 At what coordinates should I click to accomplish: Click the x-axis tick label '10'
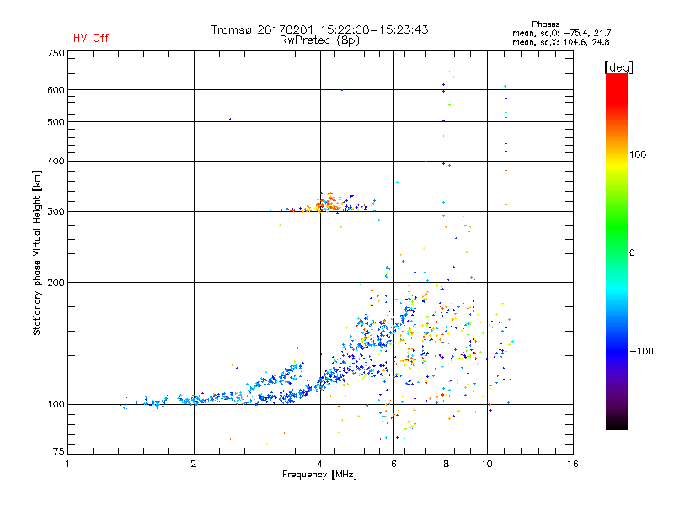click(487, 464)
